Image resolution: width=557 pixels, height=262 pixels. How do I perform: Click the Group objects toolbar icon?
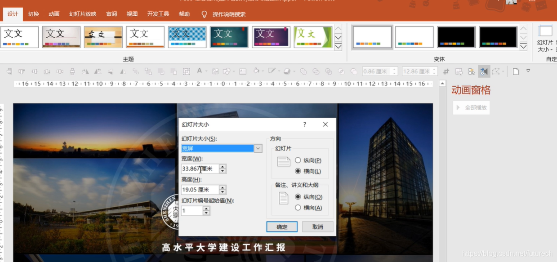[x=186, y=71]
